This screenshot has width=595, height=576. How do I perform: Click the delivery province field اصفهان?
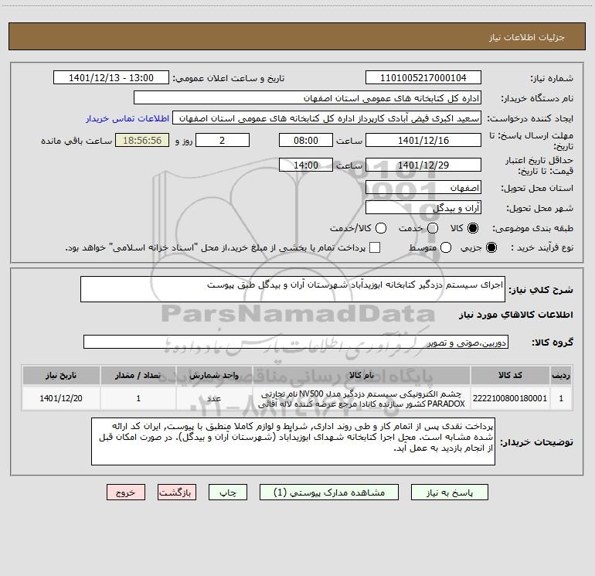[x=423, y=187]
